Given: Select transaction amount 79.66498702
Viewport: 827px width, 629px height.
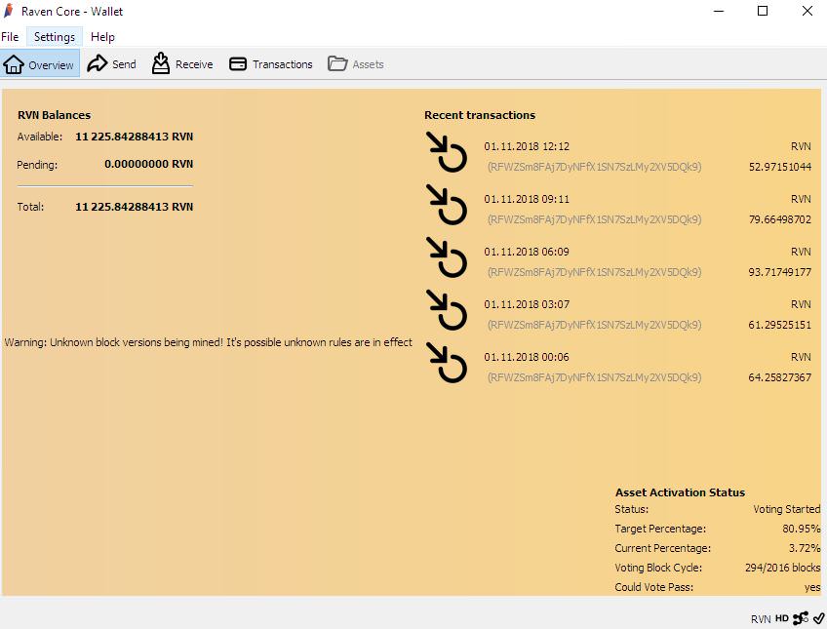Looking at the screenshot, I should coord(780,219).
